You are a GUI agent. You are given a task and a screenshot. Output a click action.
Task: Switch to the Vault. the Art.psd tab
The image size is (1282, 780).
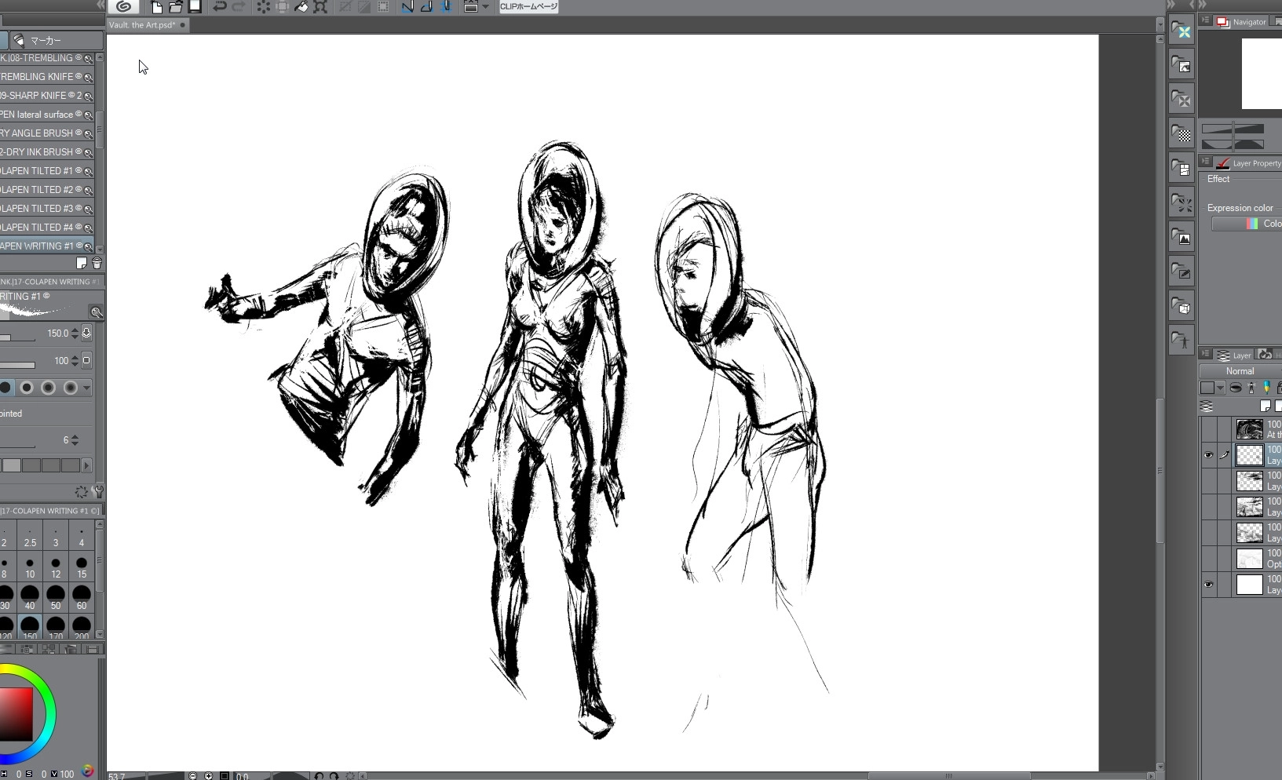pos(143,25)
